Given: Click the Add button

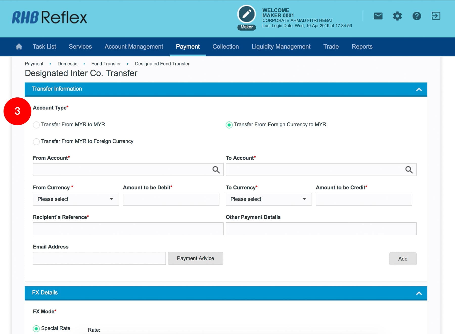Looking at the screenshot, I should pyautogui.click(x=402, y=259).
